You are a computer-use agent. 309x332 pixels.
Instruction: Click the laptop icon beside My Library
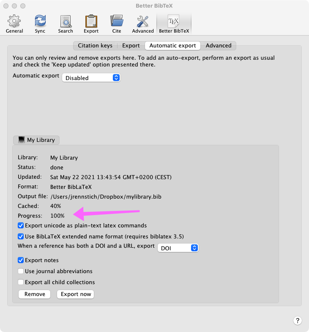click(x=21, y=140)
